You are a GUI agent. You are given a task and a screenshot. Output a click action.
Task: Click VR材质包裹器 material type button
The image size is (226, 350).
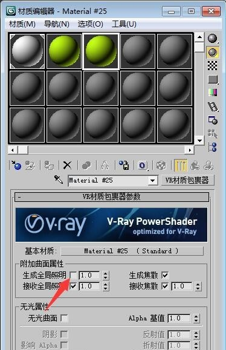click(187, 180)
